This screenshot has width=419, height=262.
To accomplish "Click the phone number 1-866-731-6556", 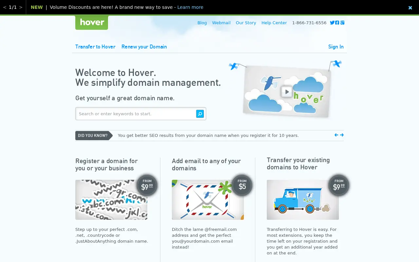I will pos(309,23).
